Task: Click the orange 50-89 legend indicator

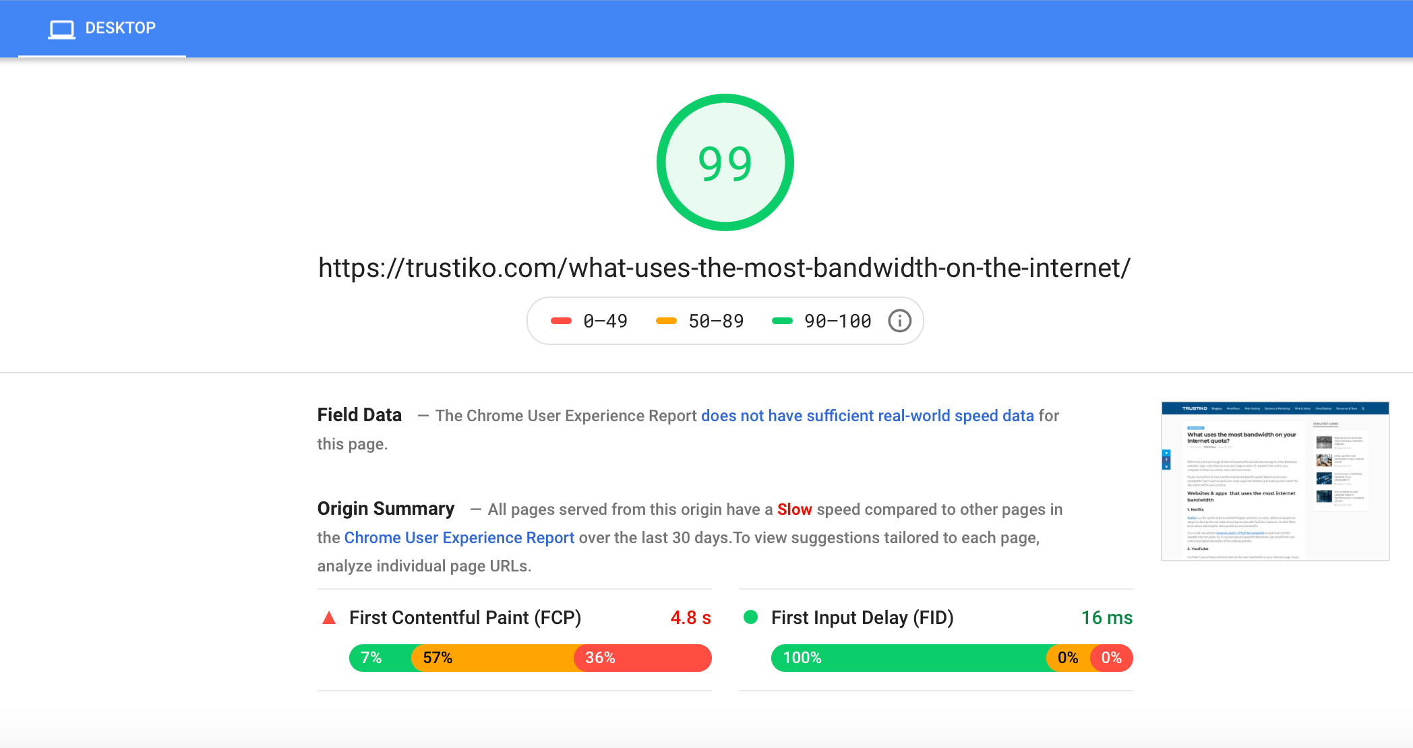Action: point(665,321)
